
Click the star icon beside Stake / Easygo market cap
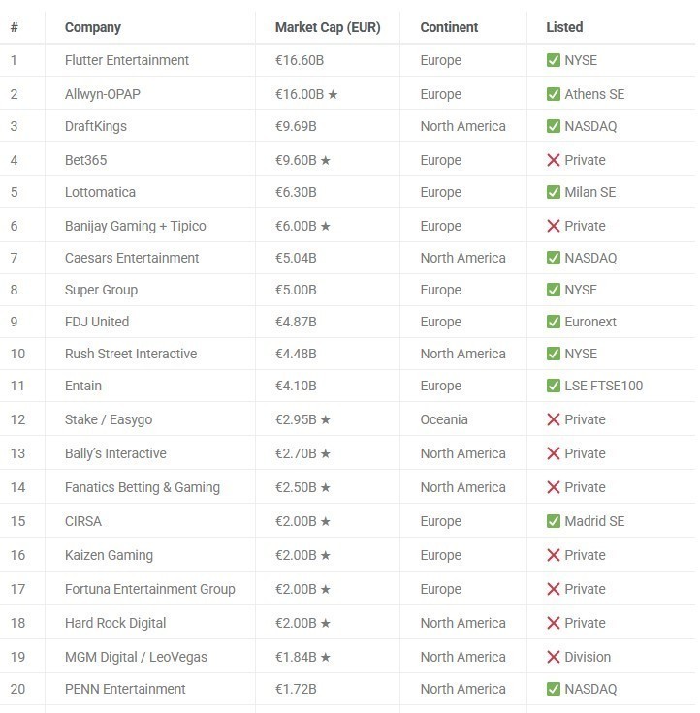pyautogui.click(x=326, y=419)
